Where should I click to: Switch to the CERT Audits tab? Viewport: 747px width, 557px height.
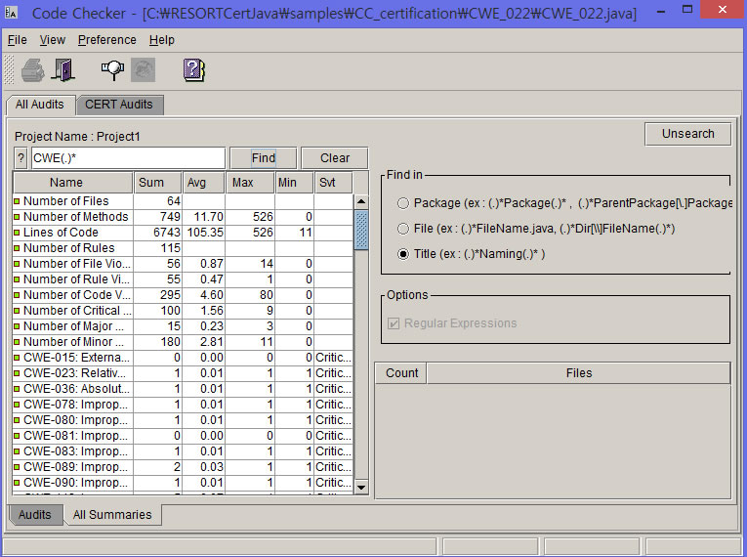[119, 105]
